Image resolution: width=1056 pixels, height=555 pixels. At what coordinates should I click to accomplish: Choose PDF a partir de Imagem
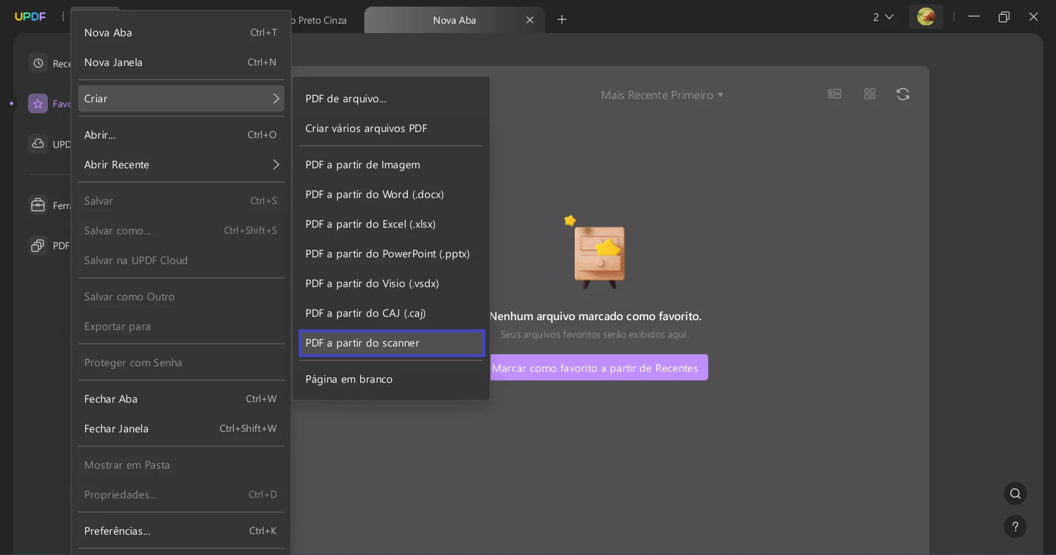click(391, 164)
